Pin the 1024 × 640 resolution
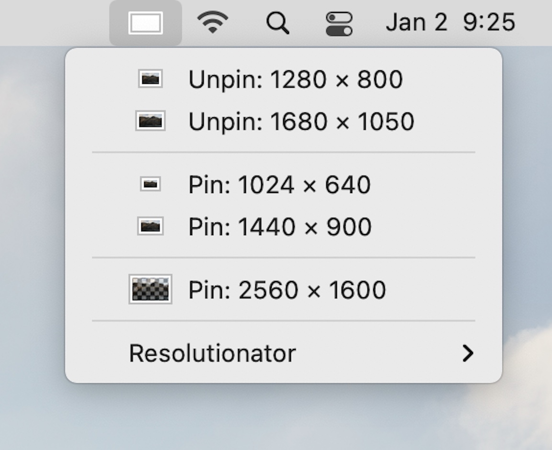The width and height of the screenshot is (552, 450). (x=283, y=184)
